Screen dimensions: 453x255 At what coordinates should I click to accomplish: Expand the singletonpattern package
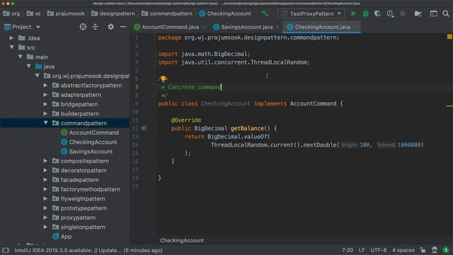pyautogui.click(x=45, y=227)
